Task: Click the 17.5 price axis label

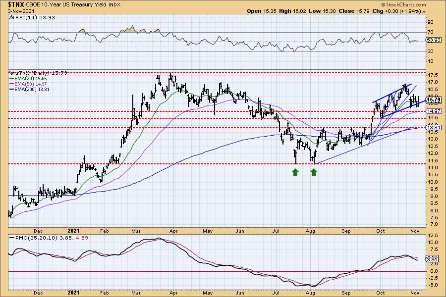Action: pos(432,75)
